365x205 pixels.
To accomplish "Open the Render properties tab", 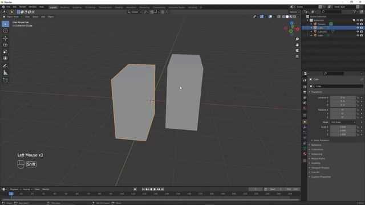I will point(305,87).
